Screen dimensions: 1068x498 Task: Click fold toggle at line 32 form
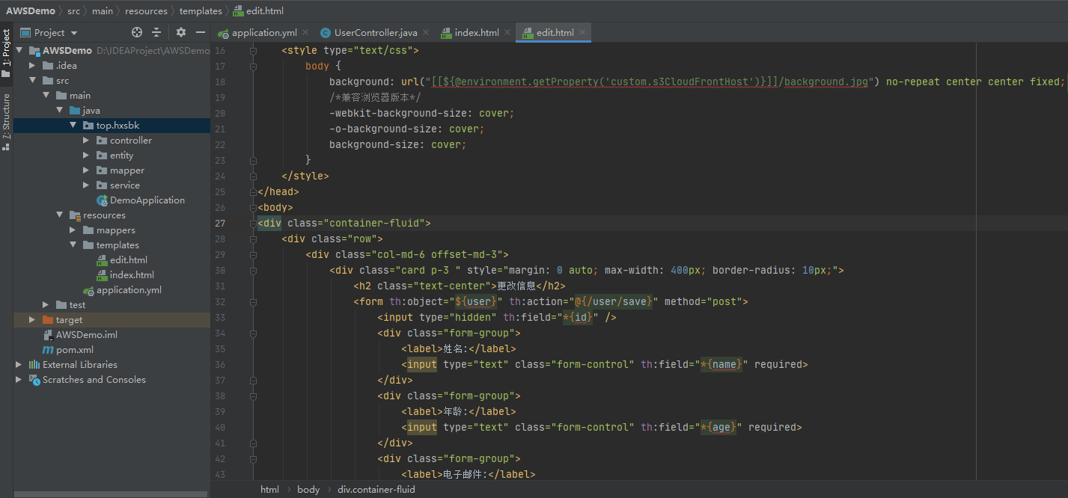254,302
